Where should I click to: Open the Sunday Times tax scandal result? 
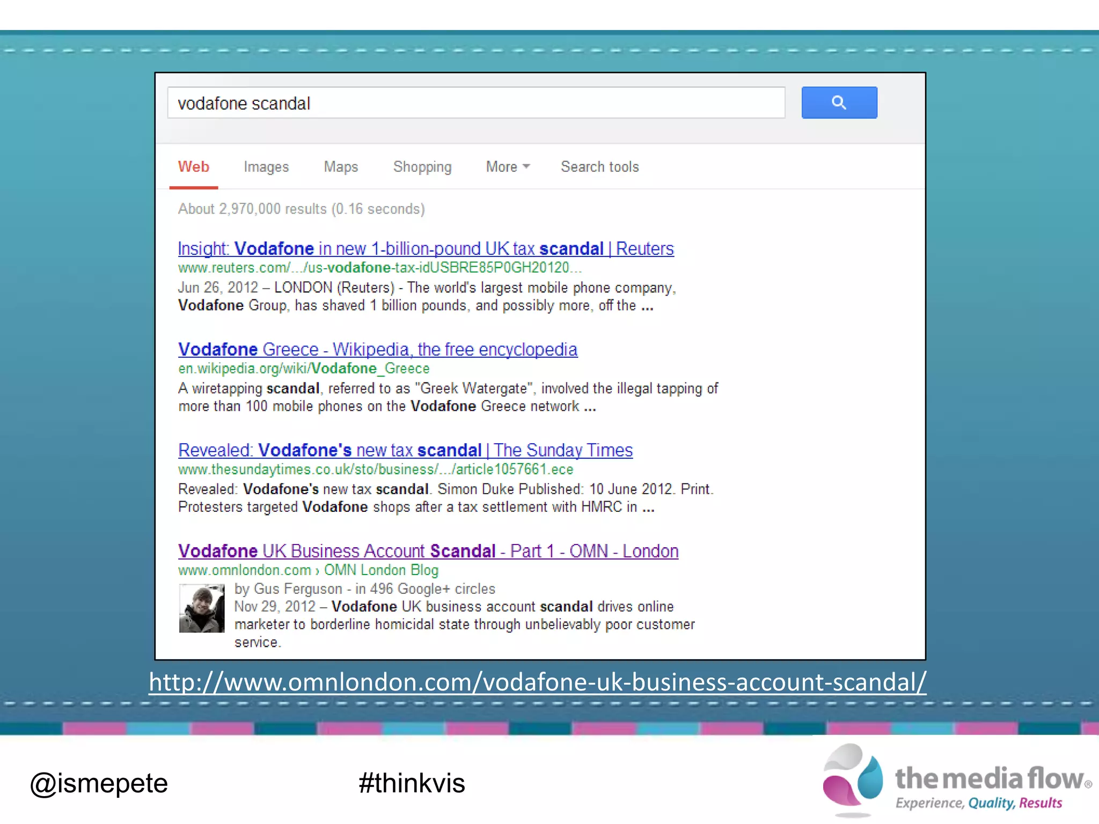pos(406,450)
